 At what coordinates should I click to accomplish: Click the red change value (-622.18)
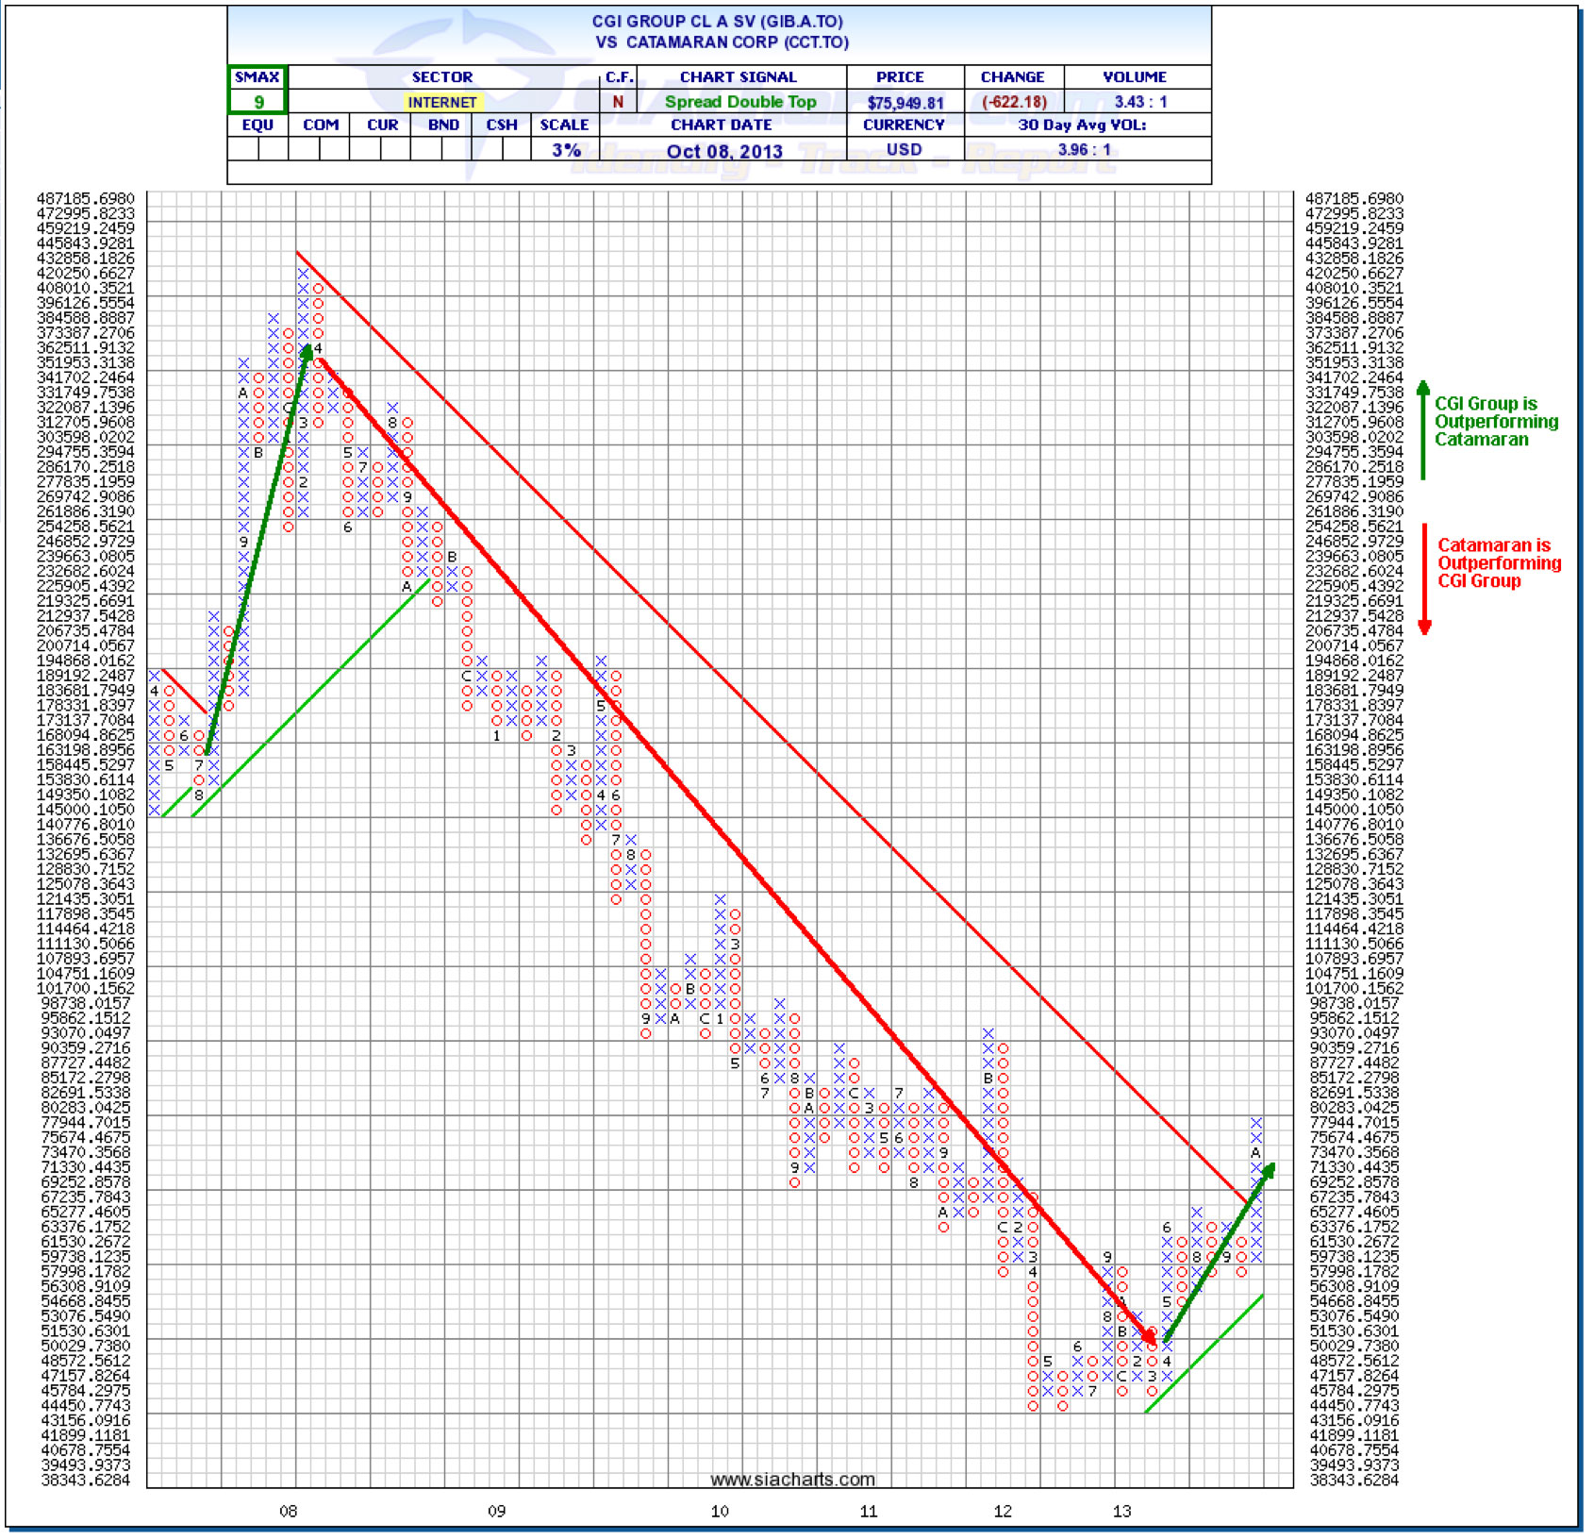[1014, 102]
